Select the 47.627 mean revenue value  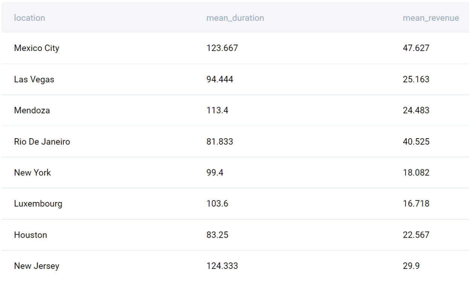(x=416, y=48)
